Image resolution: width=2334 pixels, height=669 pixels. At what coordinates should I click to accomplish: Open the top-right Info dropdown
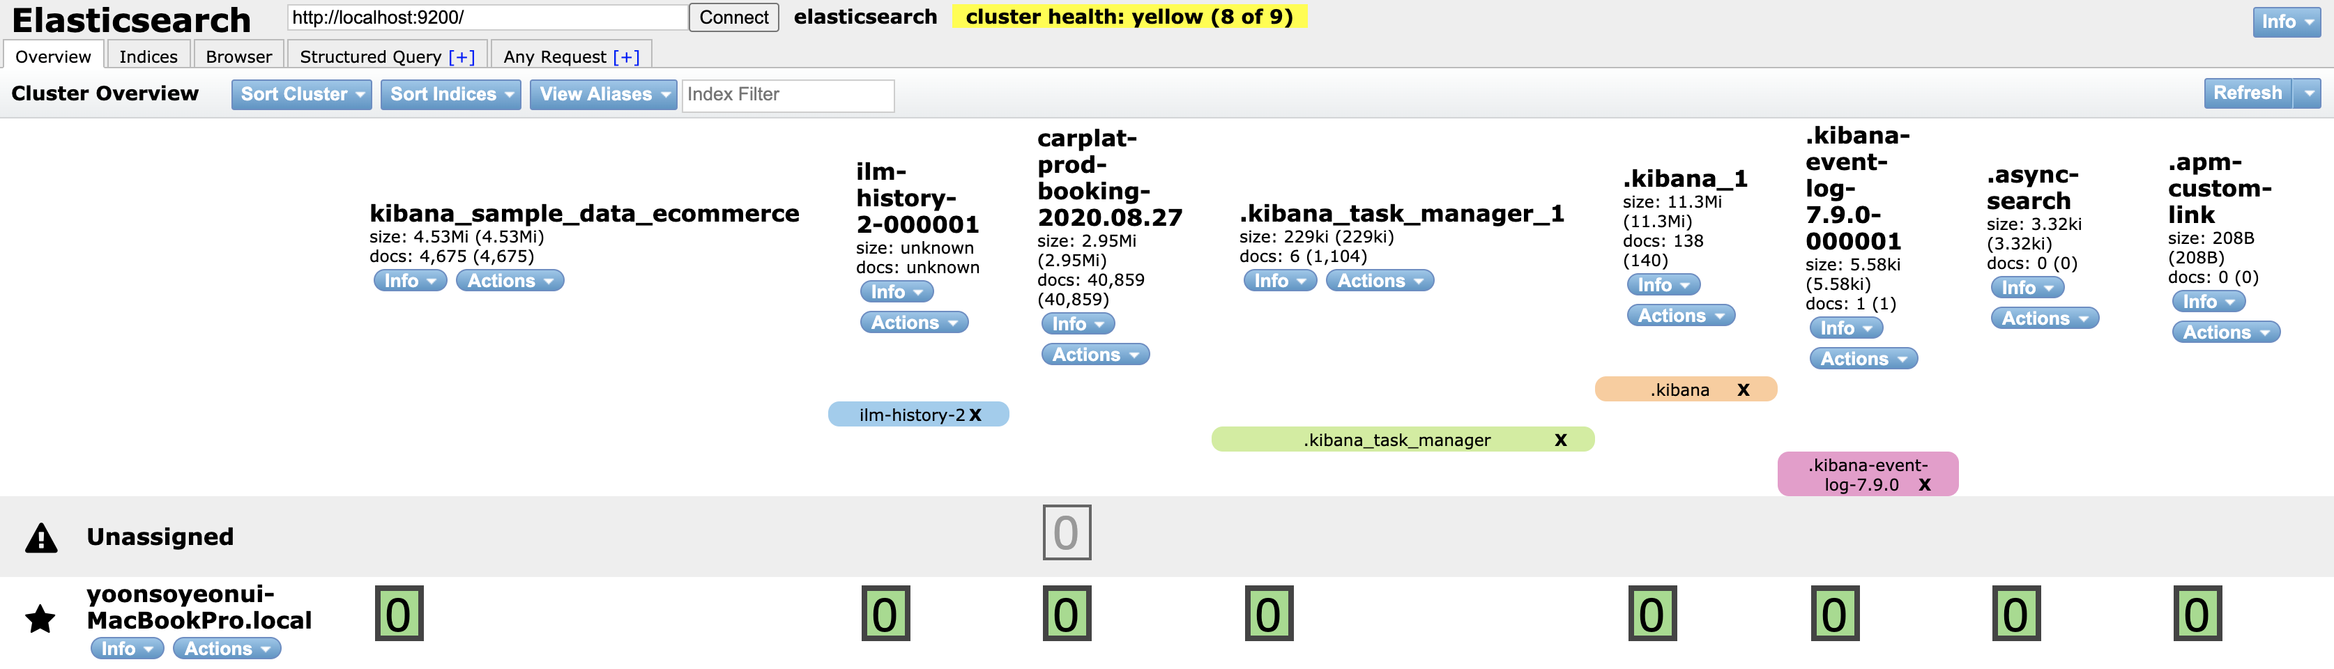point(2287,22)
